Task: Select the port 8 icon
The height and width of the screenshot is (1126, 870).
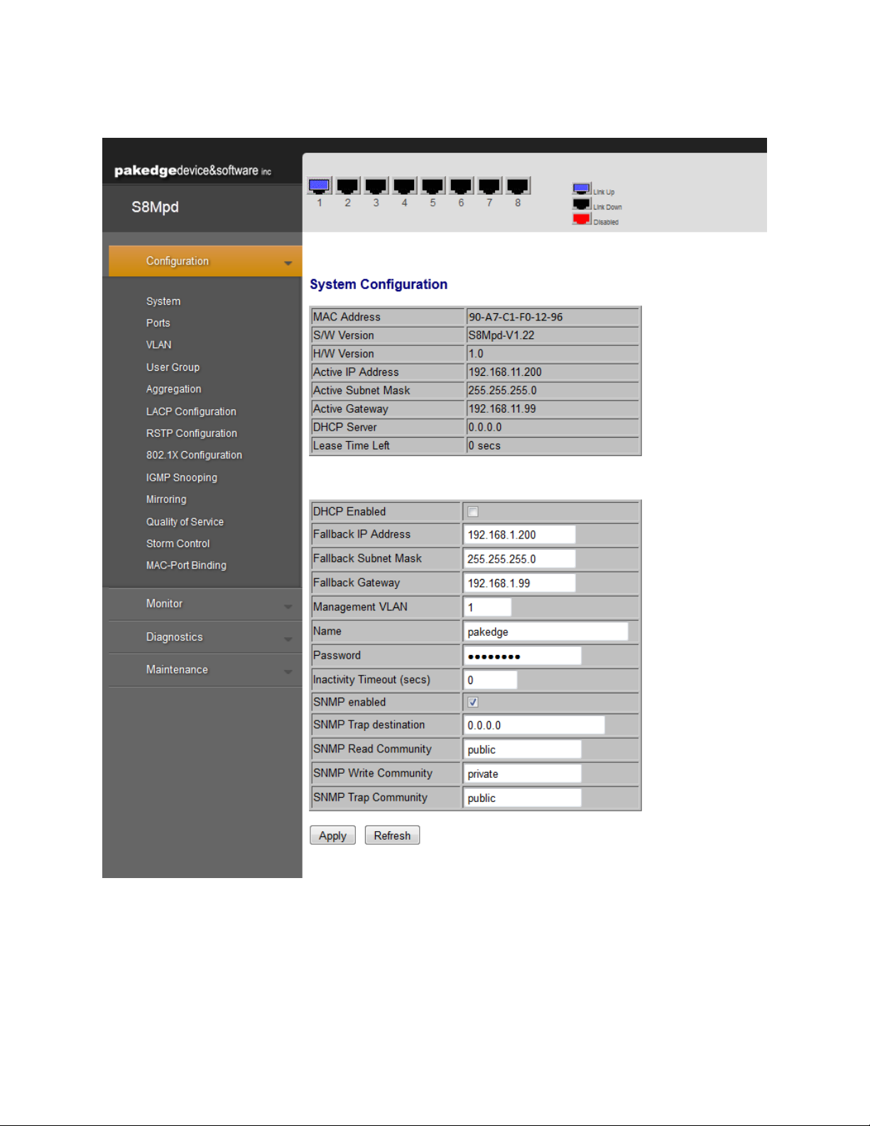Action: click(x=518, y=186)
